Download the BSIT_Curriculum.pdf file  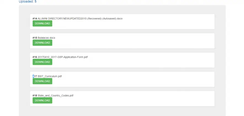point(42,81)
